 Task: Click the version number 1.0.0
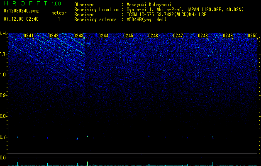pyautogui.click(x=56, y=4)
